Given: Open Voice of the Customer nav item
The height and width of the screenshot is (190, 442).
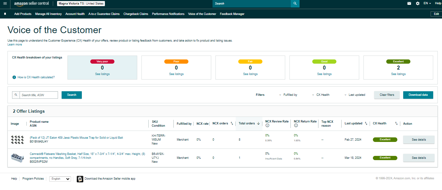Looking at the screenshot, I should pos(202,14).
